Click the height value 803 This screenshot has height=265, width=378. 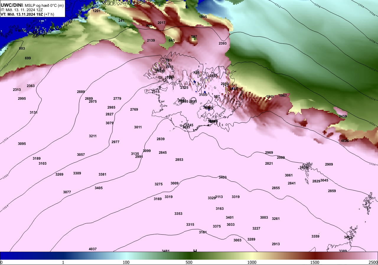pyautogui.click(x=22, y=48)
